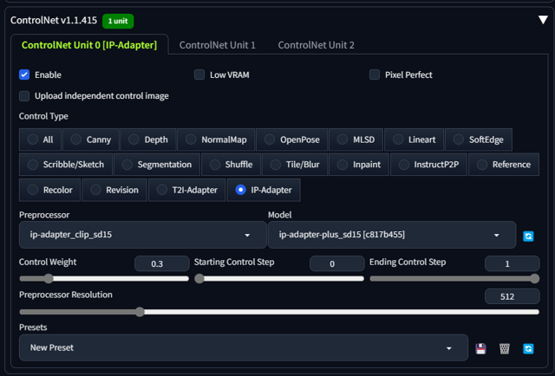Choose the Depth control type
The width and height of the screenshot is (555, 376).
click(148, 139)
